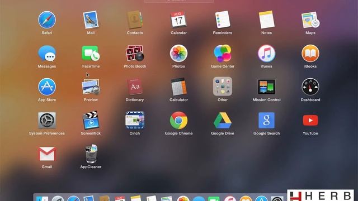Open Game Center
Viewport: 358px width, 201px height.
[x=223, y=54]
